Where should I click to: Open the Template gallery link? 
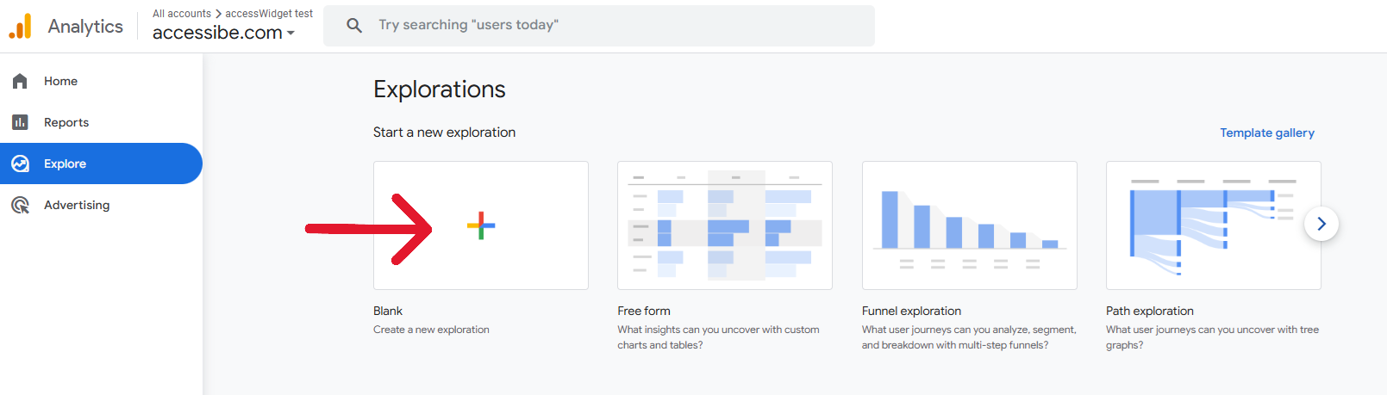[x=1267, y=133]
